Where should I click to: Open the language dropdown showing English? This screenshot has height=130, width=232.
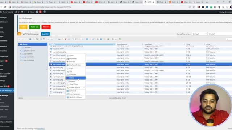tap(220, 34)
